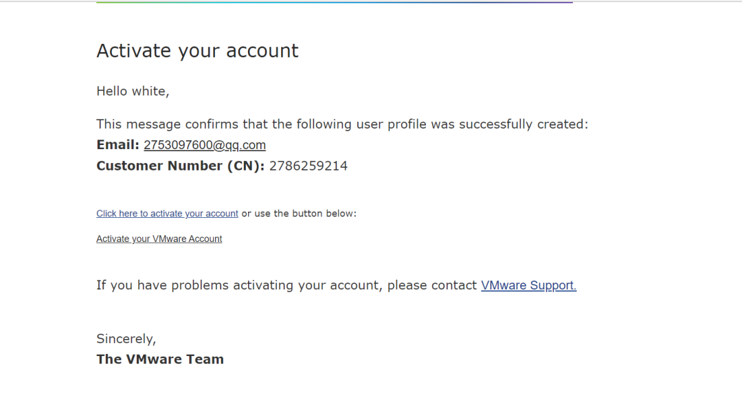Open the 2753097600@qq.com email link
742x420 pixels.
coord(205,145)
